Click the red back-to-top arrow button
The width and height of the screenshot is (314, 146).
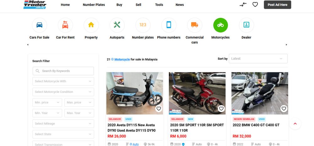point(295,124)
